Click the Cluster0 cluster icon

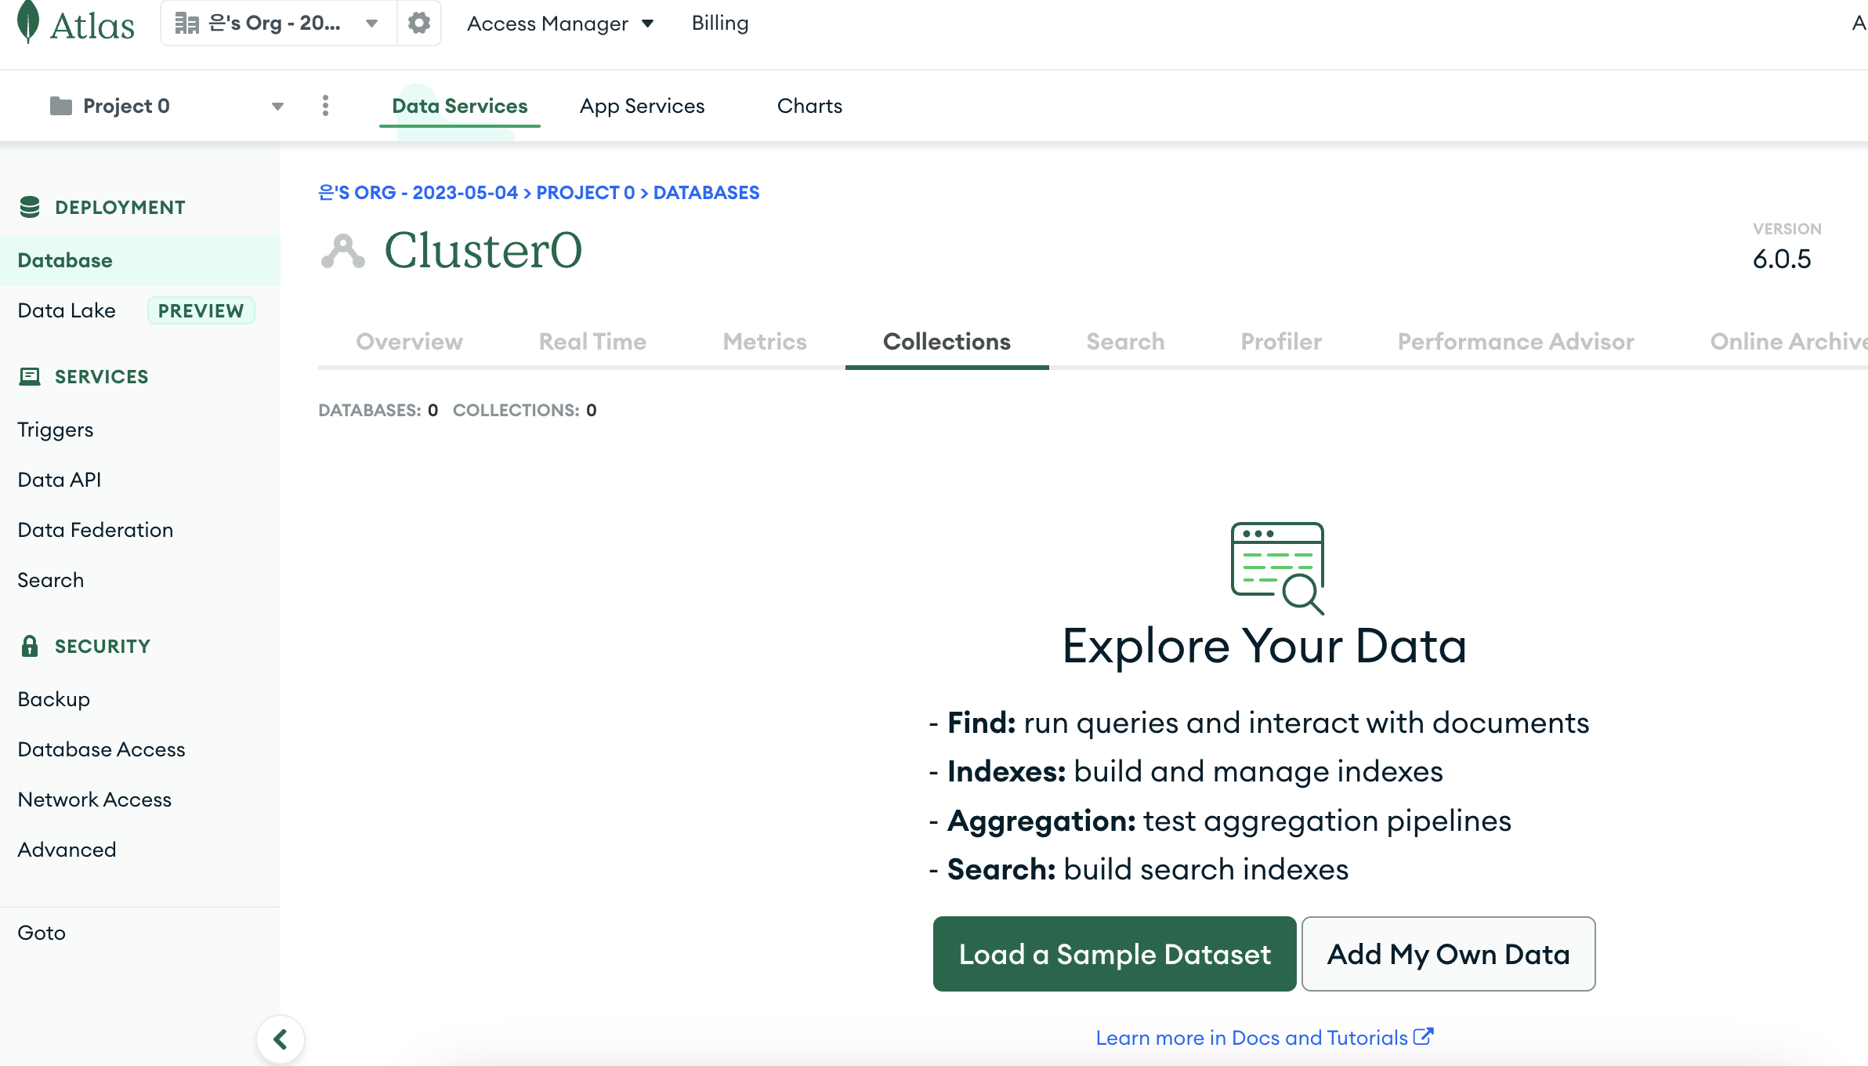click(x=343, y=251)
